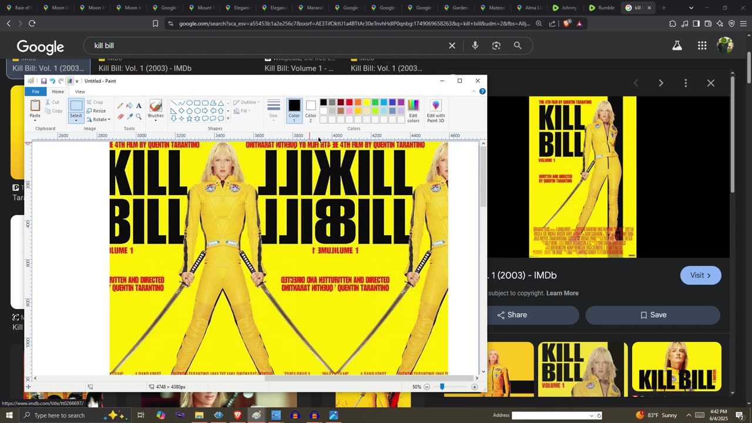Screen dimensions: 752x423
Task: Select the Pencil tool in Paint
Action: tap(120, 106)
